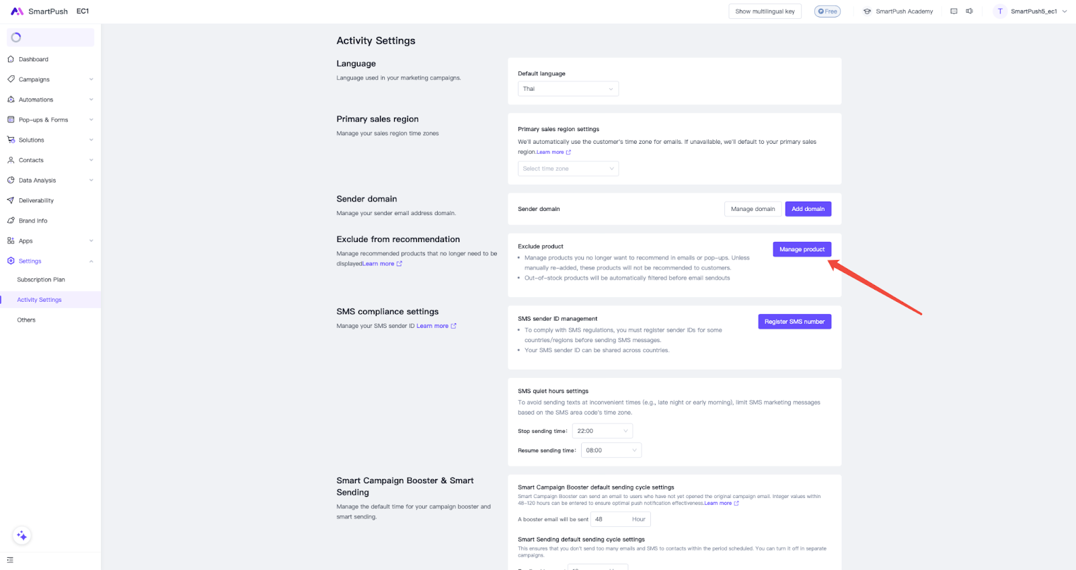Open the Select time zone dropdown
Screen dimensions: 1076x570
click(568, 169)
